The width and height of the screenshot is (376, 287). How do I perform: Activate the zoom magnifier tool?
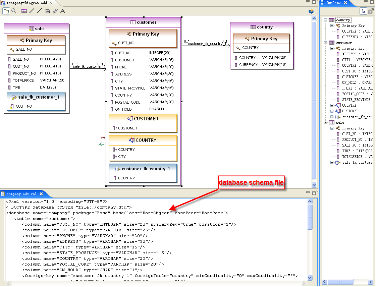click(x=14, y=11)
